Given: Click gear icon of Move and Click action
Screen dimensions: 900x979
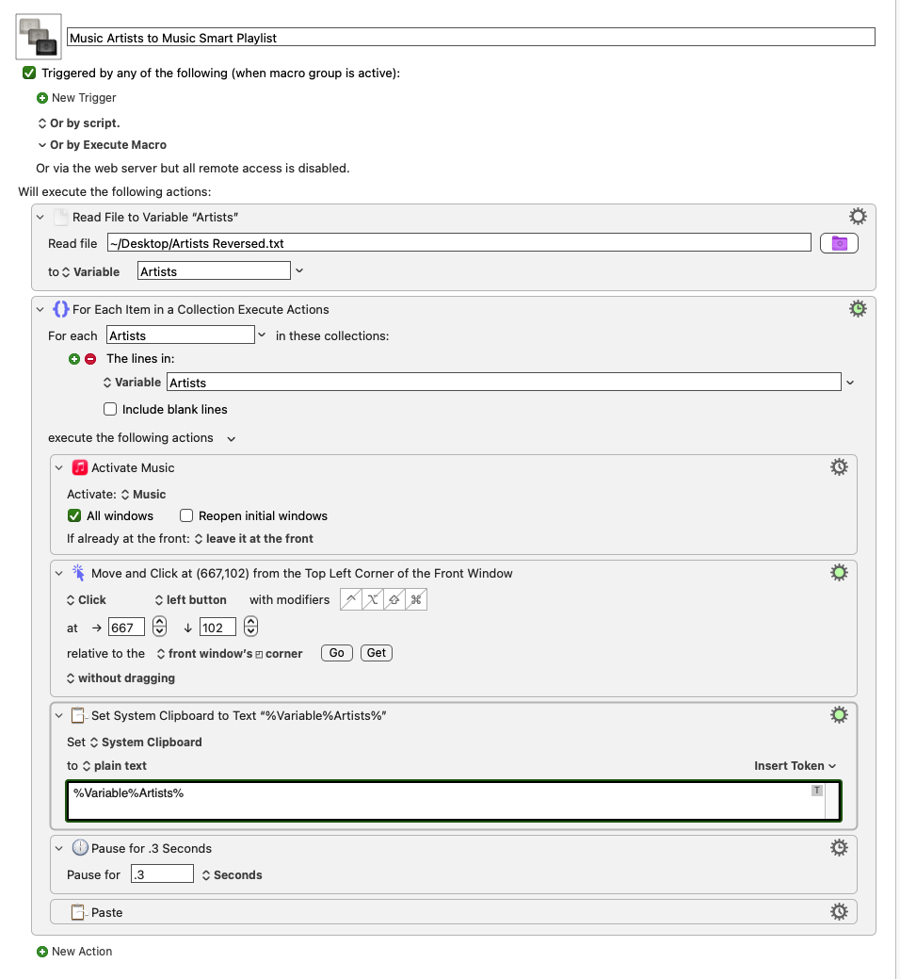Looking at the screenshot, I should (839, 573).
